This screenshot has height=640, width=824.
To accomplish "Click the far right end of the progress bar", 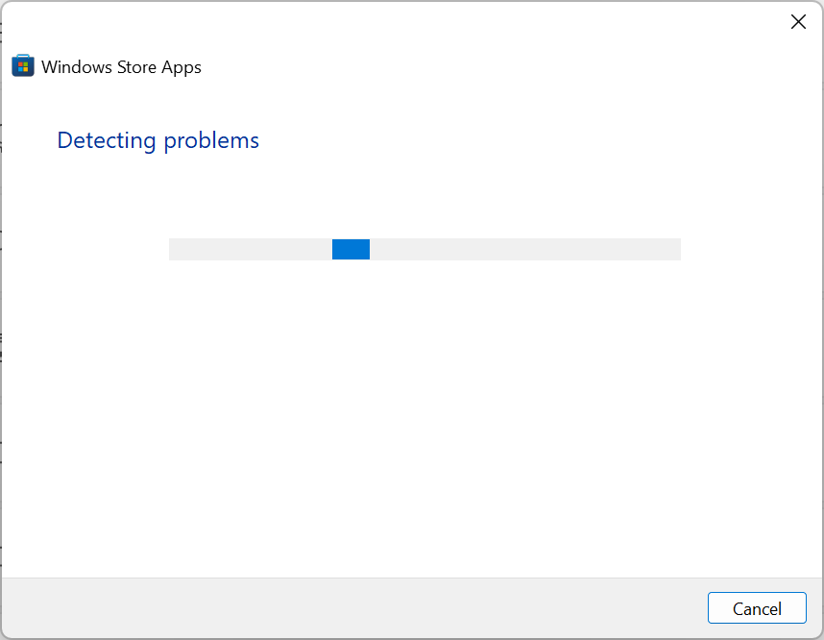I will point(675,249).
